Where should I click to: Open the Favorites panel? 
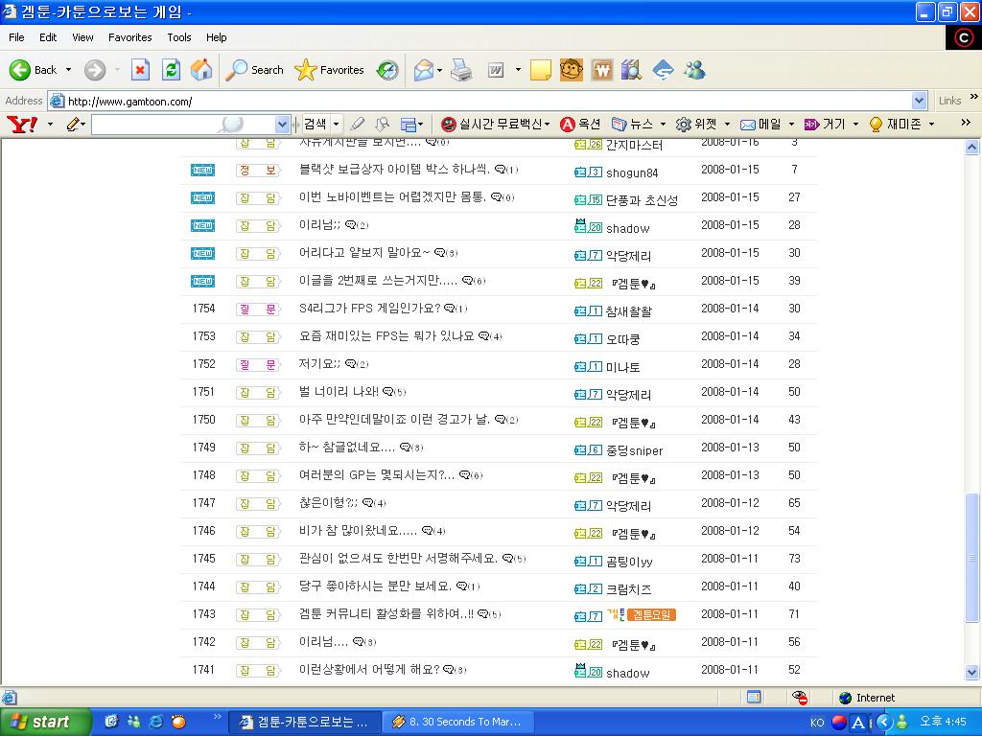click(330, 70)
